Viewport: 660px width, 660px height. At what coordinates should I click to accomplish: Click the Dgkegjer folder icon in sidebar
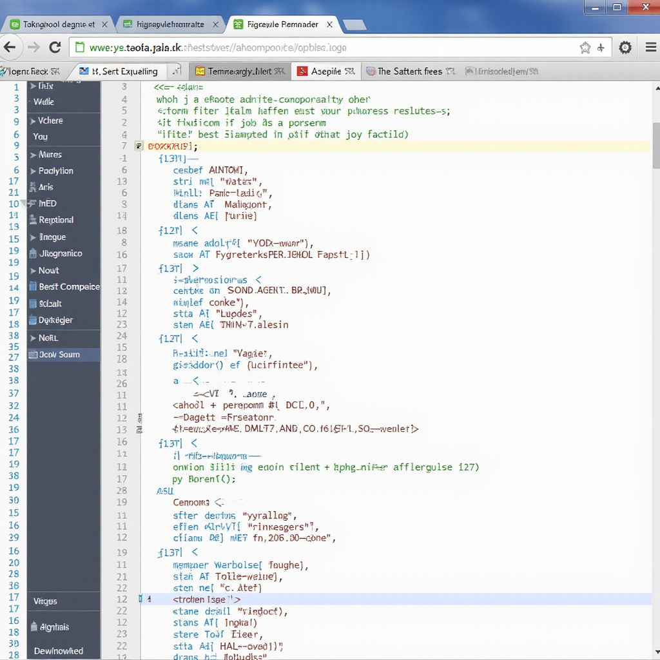[33, 320]
